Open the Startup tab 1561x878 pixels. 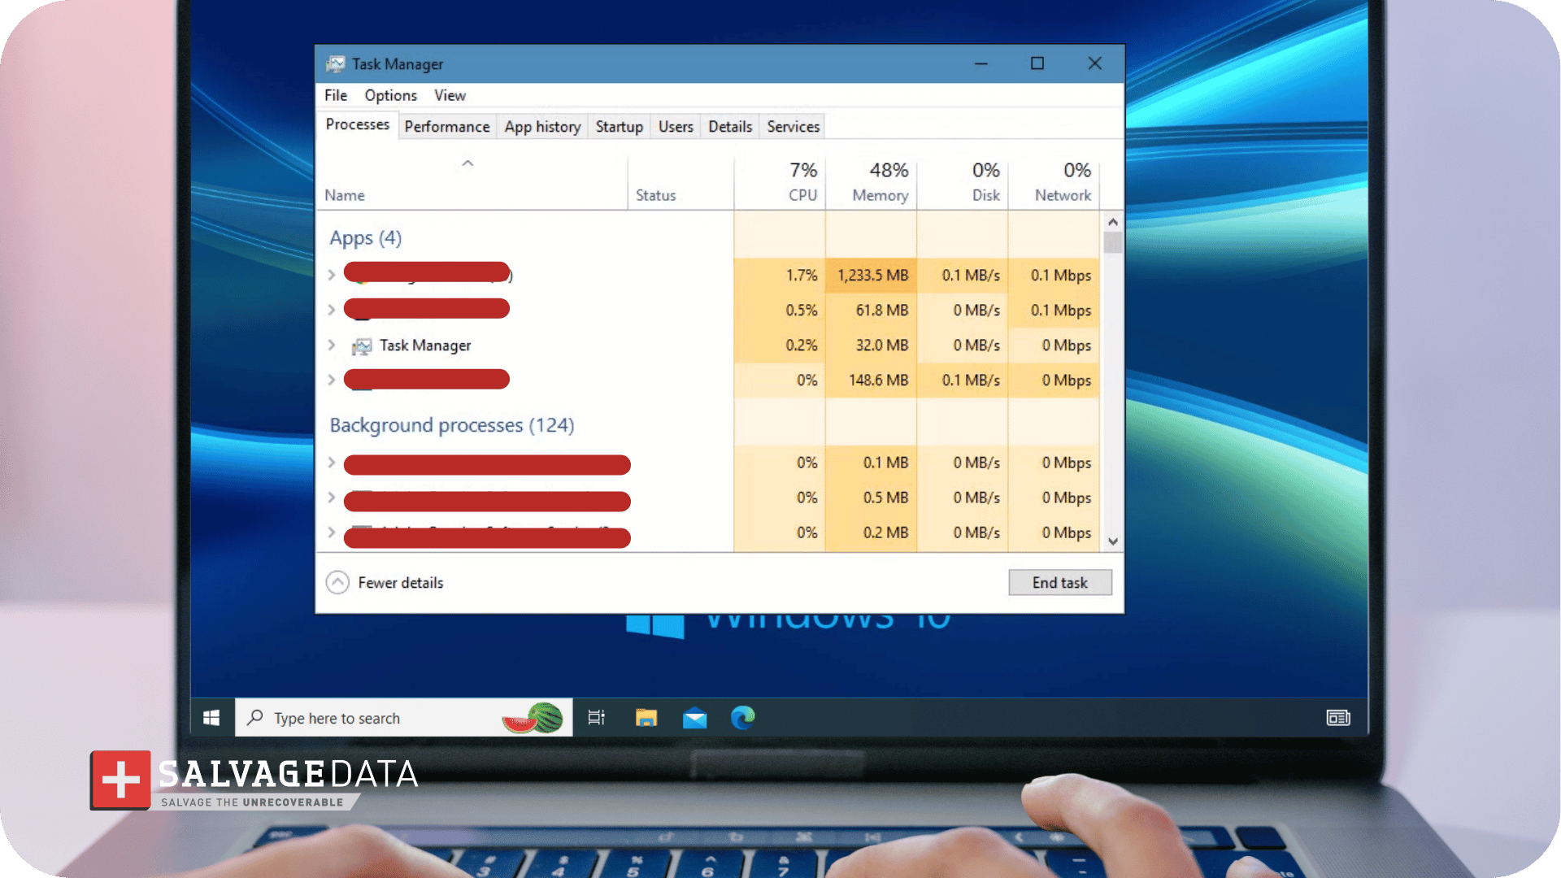[x=619, y=127]
